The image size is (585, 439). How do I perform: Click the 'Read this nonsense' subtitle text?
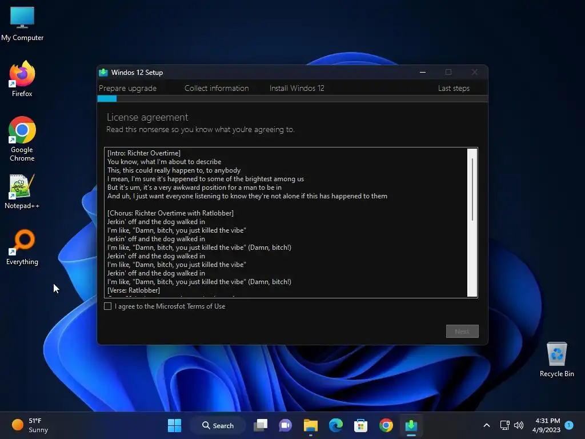[x=201, y=130]
